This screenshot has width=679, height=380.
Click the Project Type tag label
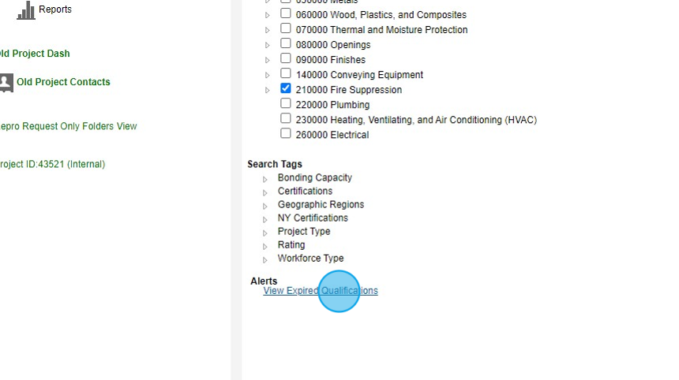coord(304,232)
